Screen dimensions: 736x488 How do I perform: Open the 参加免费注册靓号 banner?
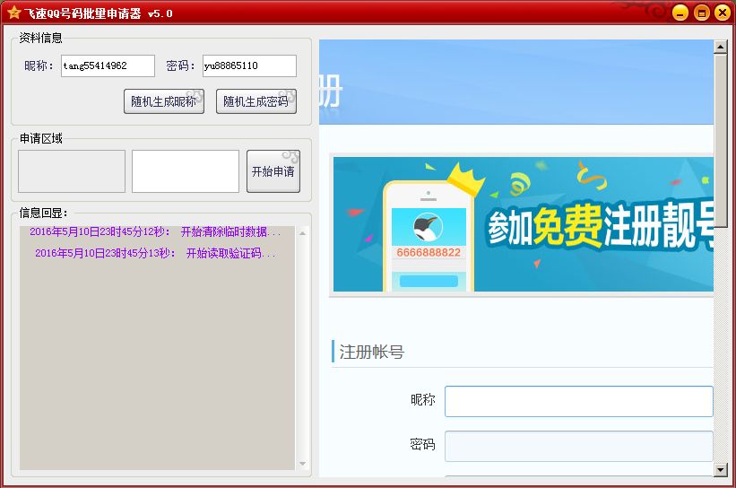524,224
